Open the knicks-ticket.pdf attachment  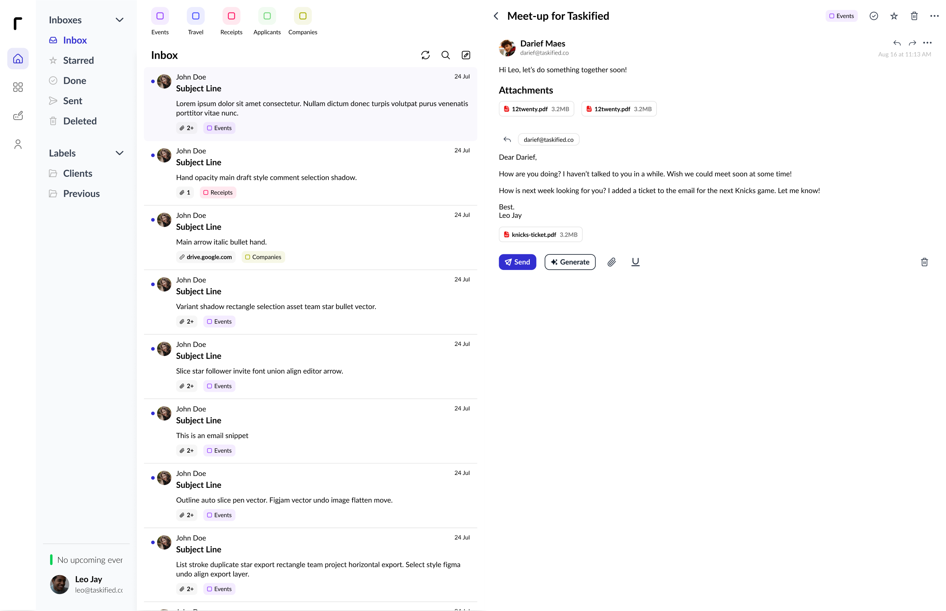541,235
